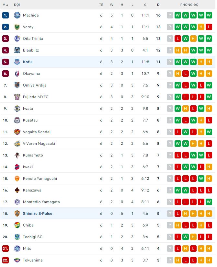Open the Montedio Yamagata team link
217x267 pixels.
tap(41, 202)
